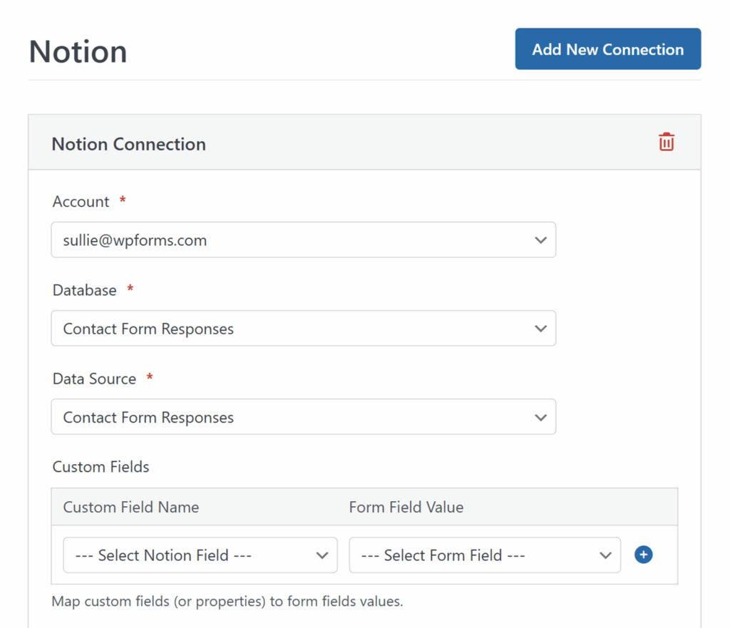730x628 pixels.
Task: Click the Custom Field Name column header
Action: click(130, 507)
